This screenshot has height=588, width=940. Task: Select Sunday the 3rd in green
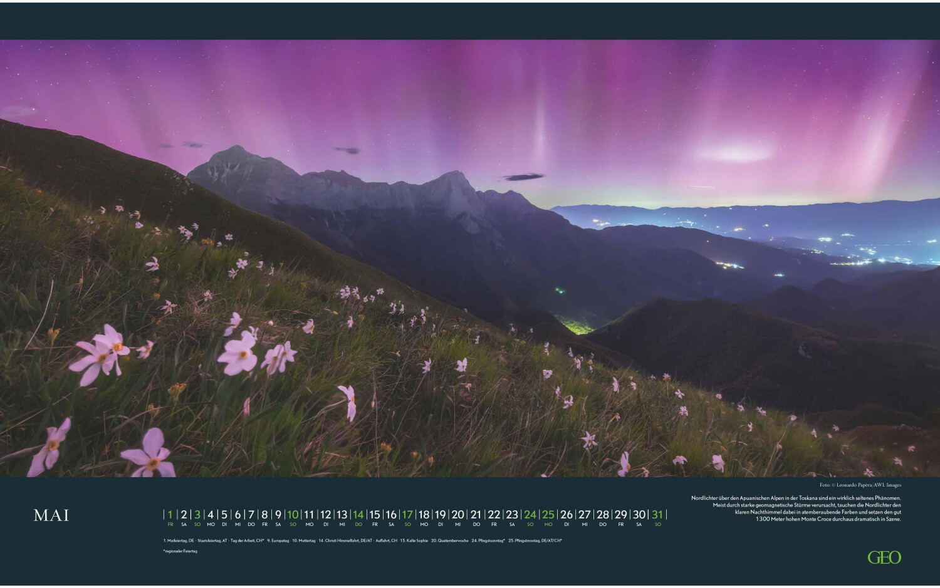(x=197, y=515)
